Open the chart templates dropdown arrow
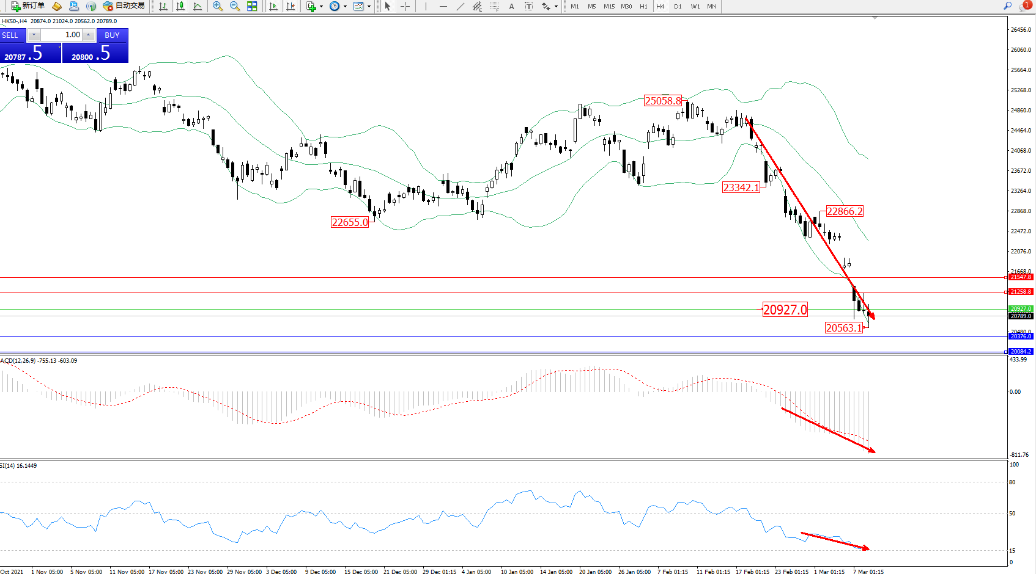 369,6
